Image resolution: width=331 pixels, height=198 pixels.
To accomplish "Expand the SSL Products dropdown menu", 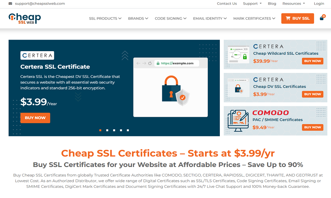I will (105, 18).
